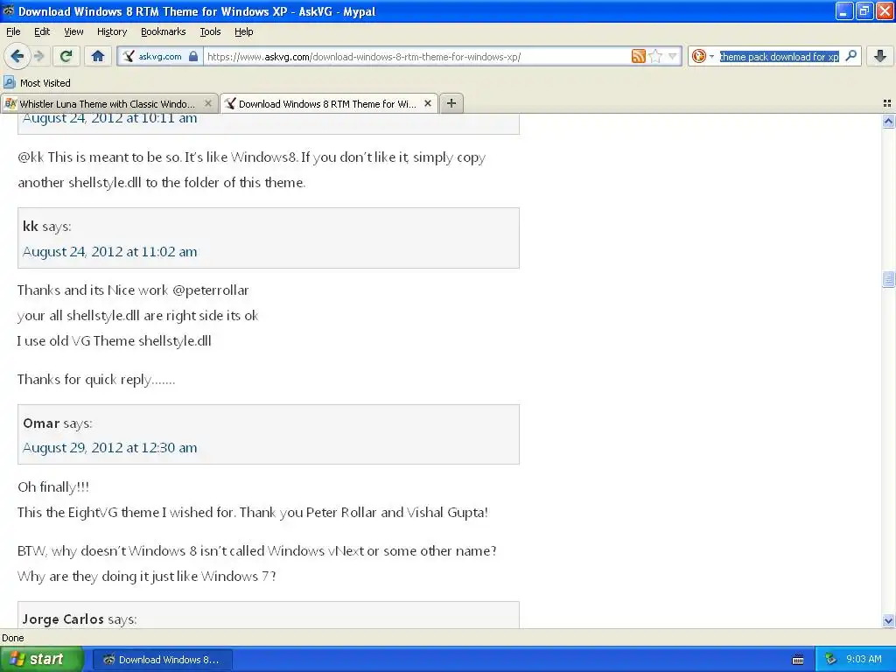Viewport: 896px width, 672px height.
Task: Click the network tray icon
Action: point(831,659)
